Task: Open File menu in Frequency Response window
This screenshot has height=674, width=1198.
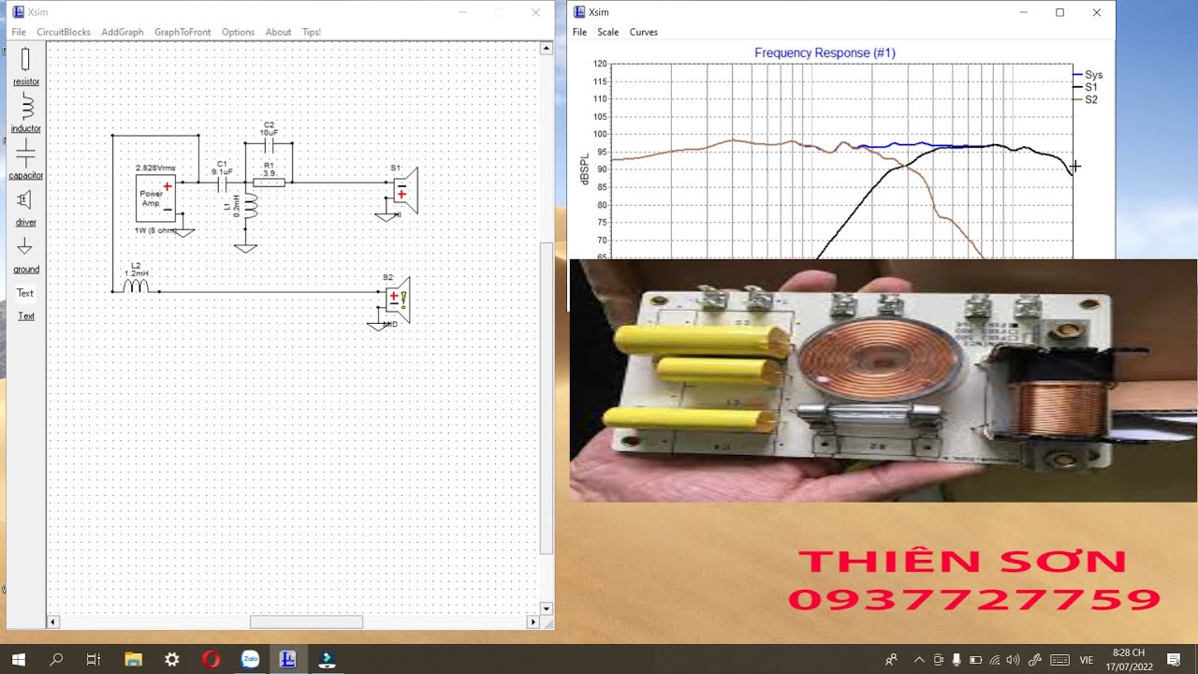Action: click(x=579, y=32)
